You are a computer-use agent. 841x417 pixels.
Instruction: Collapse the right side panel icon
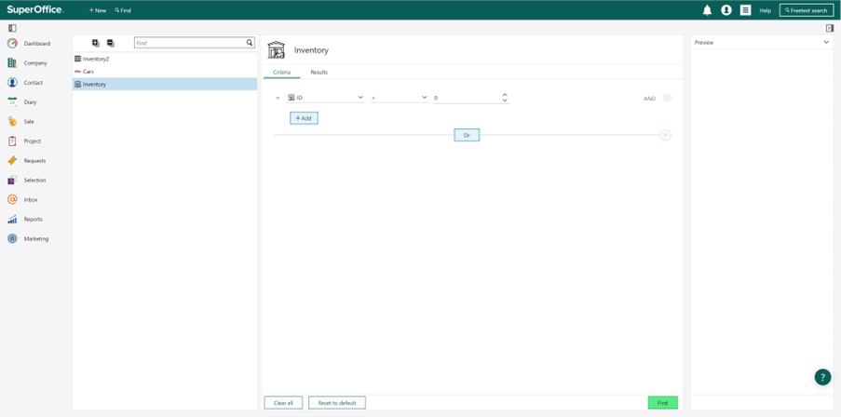click(830, 28)
